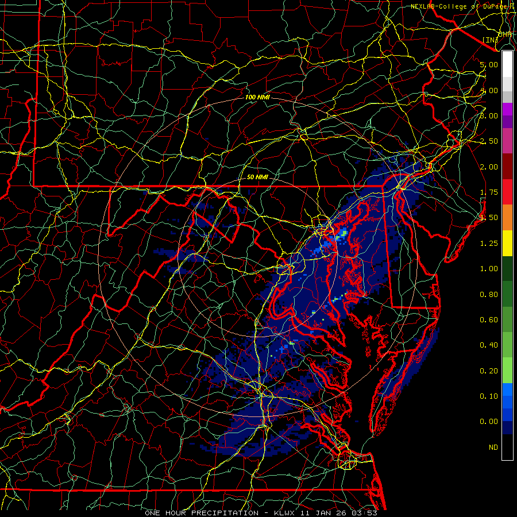This screenshot has width=517, height=517.
Task: Select the bright red swatch beside 1.75
Action: [x=507, y=192]
